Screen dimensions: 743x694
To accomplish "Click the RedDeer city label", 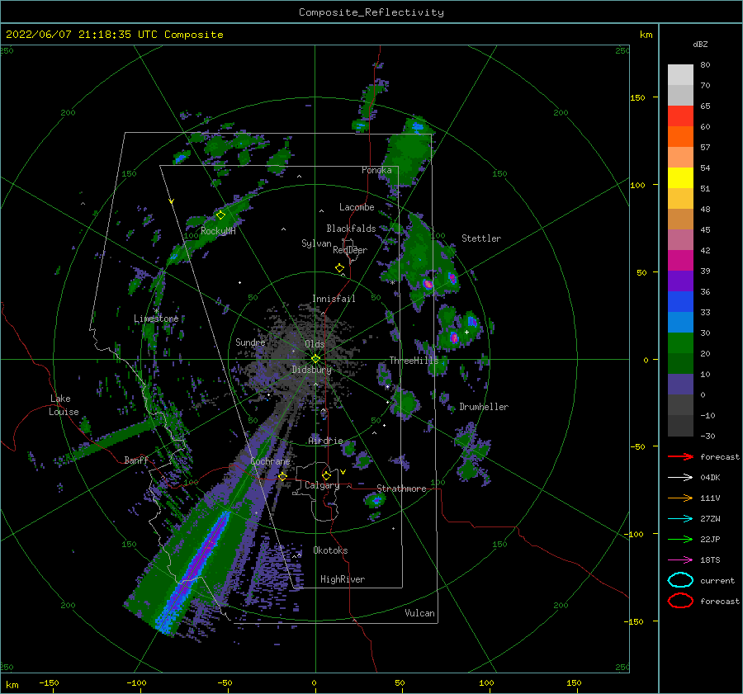I will pyautogui.click(x=350, y=250).
